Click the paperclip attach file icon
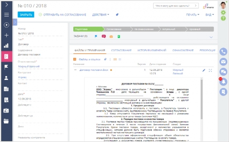Image resolution: width=229 pixels, height=142 pixels. 105,59
